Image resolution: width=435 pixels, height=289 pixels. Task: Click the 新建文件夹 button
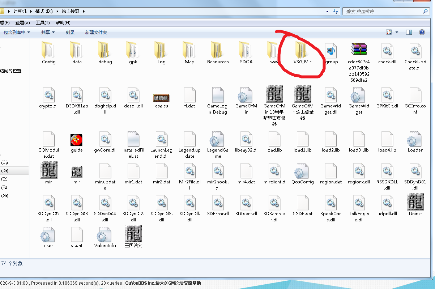[96, 32]
